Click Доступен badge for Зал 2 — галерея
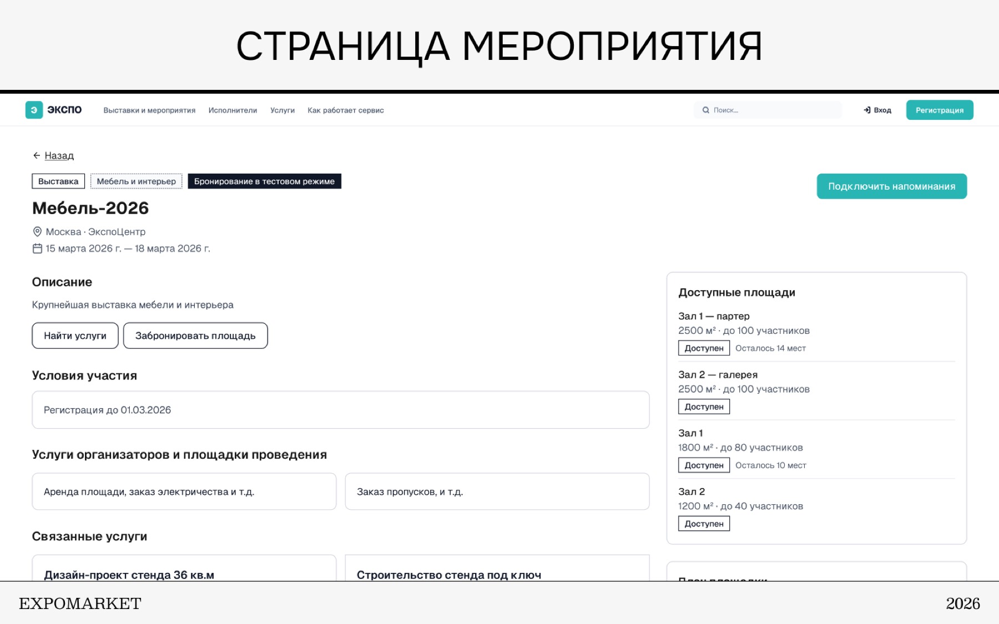The width and height of the screenshot is (999, 624). click(704, 407)
